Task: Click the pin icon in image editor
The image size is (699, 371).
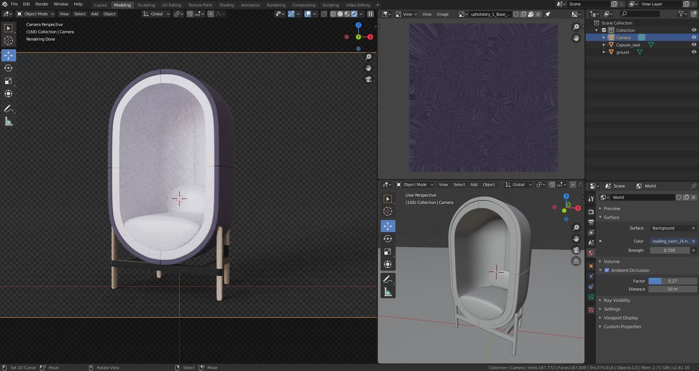Action: 548,14
